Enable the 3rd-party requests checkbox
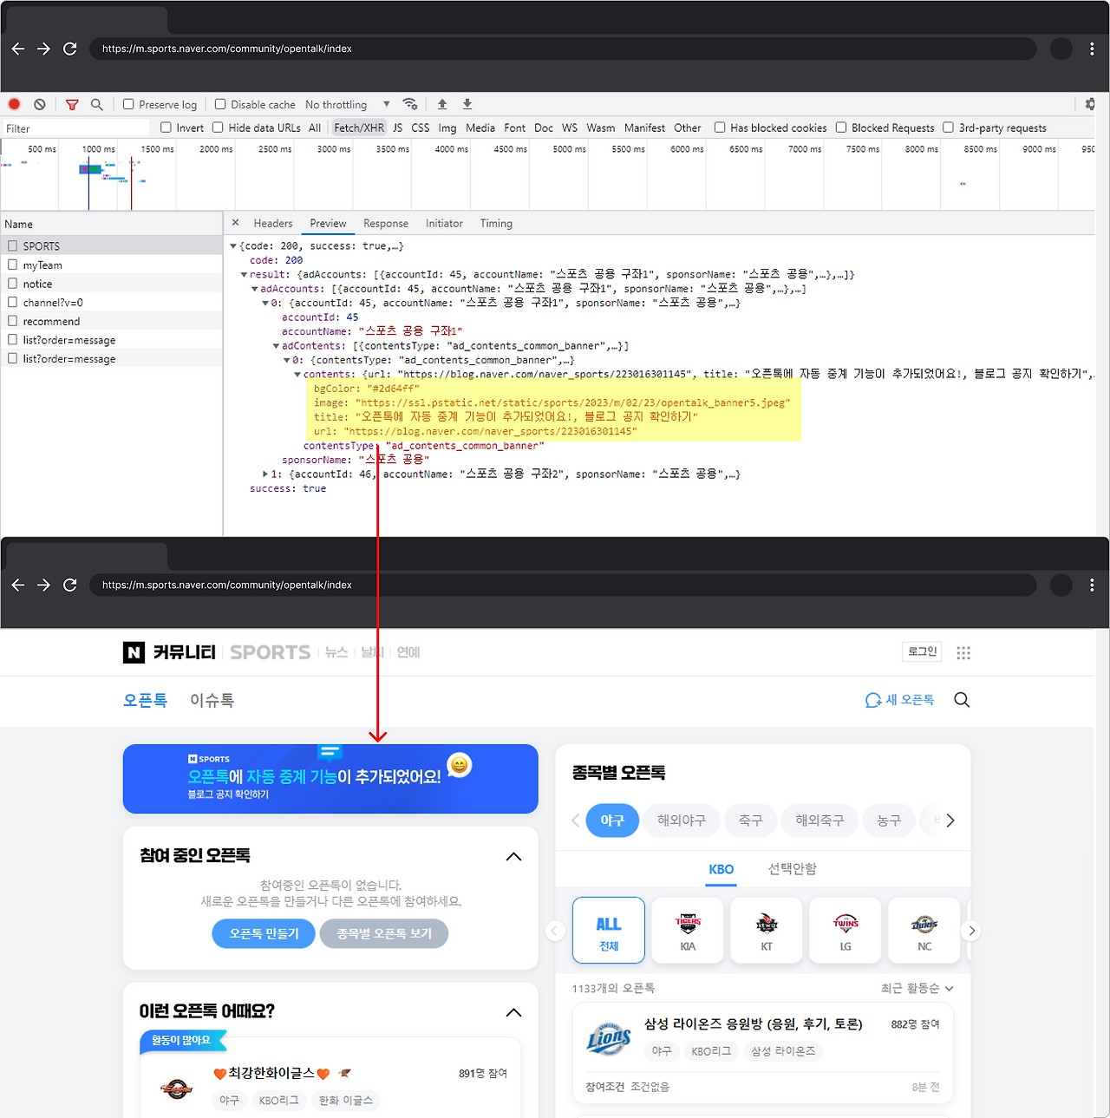 point(949,127)
